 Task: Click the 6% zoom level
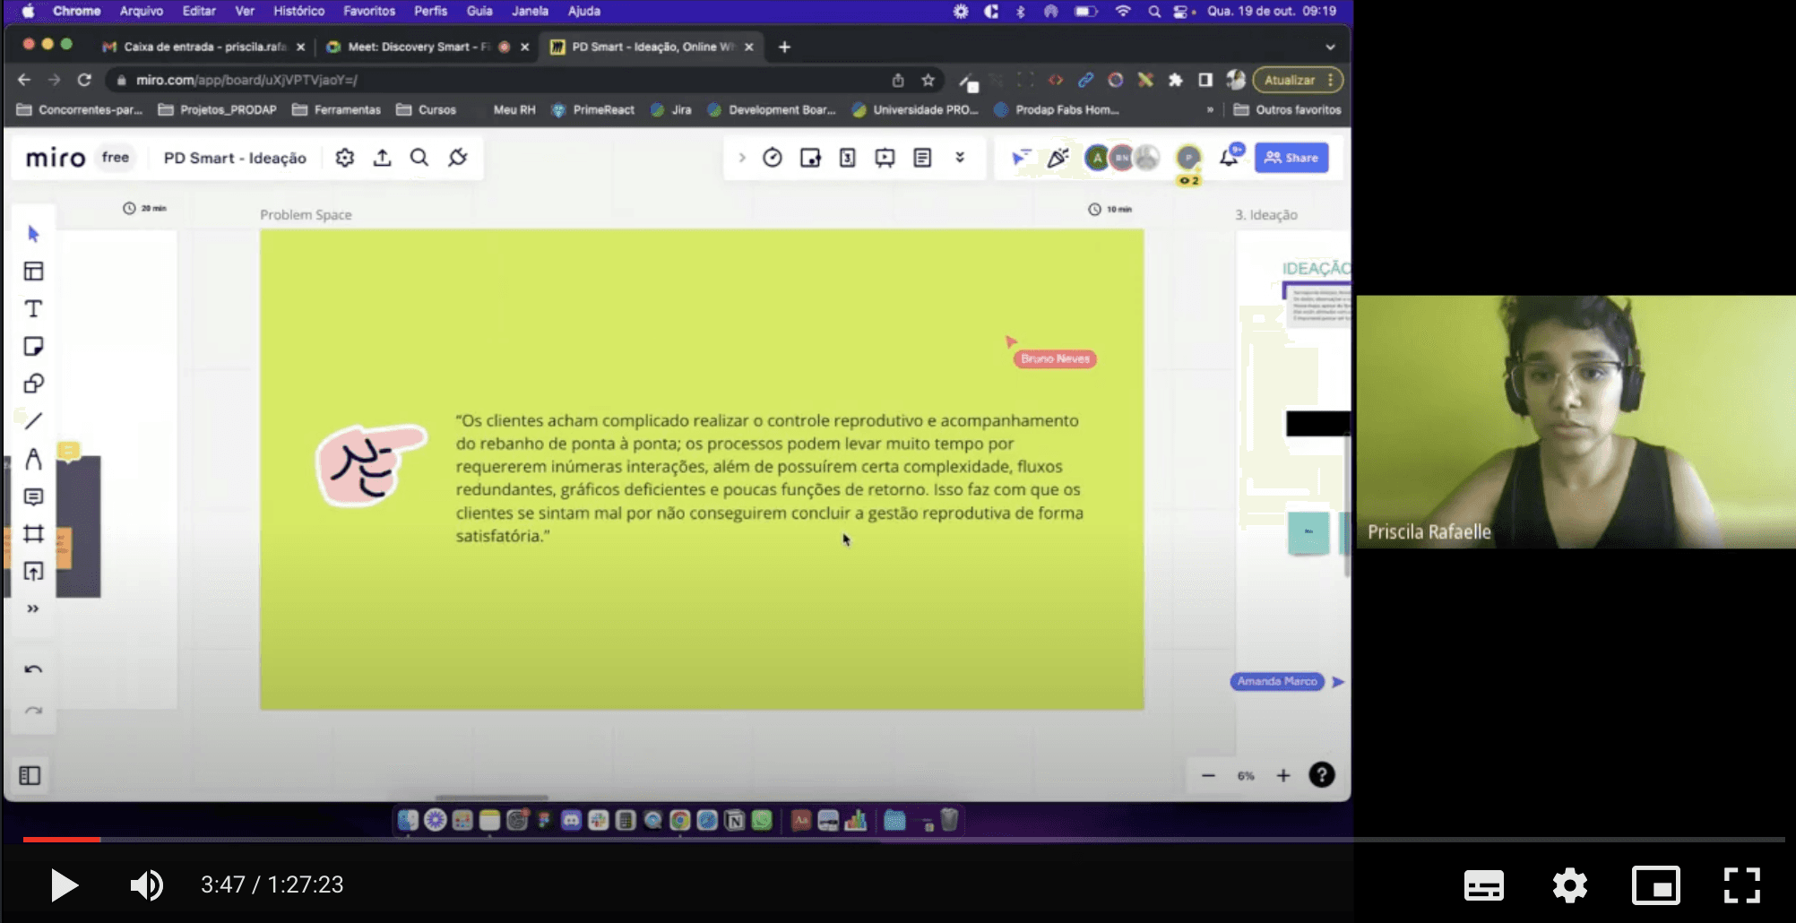pos(1246,776)
